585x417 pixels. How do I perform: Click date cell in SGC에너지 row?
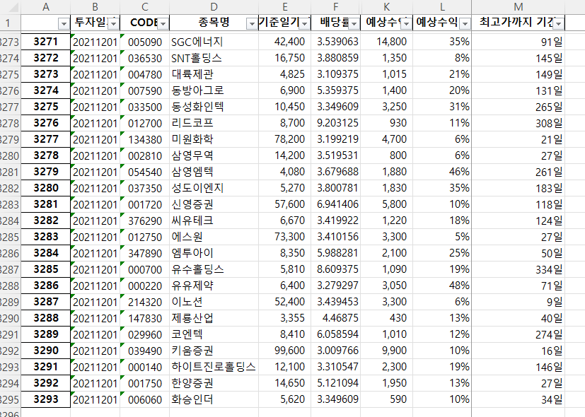pyautogui.click(x=95, y=42)
